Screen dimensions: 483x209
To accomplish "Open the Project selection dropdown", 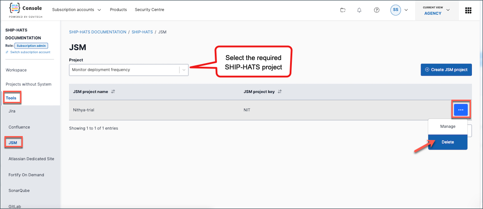I will tap(129, 70).
